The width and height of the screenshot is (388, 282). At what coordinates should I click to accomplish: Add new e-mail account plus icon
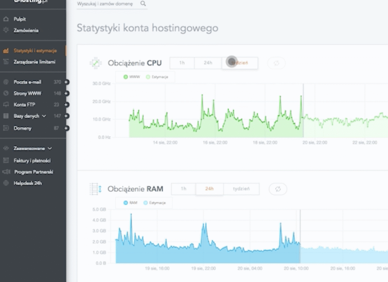coord(66,82)
